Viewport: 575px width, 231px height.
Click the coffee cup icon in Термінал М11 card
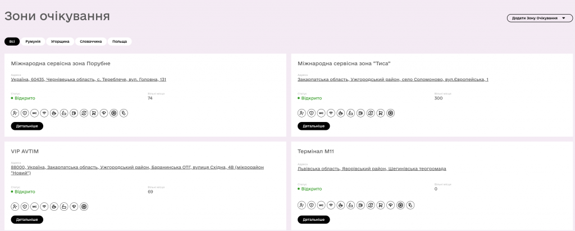pos(341,205)
